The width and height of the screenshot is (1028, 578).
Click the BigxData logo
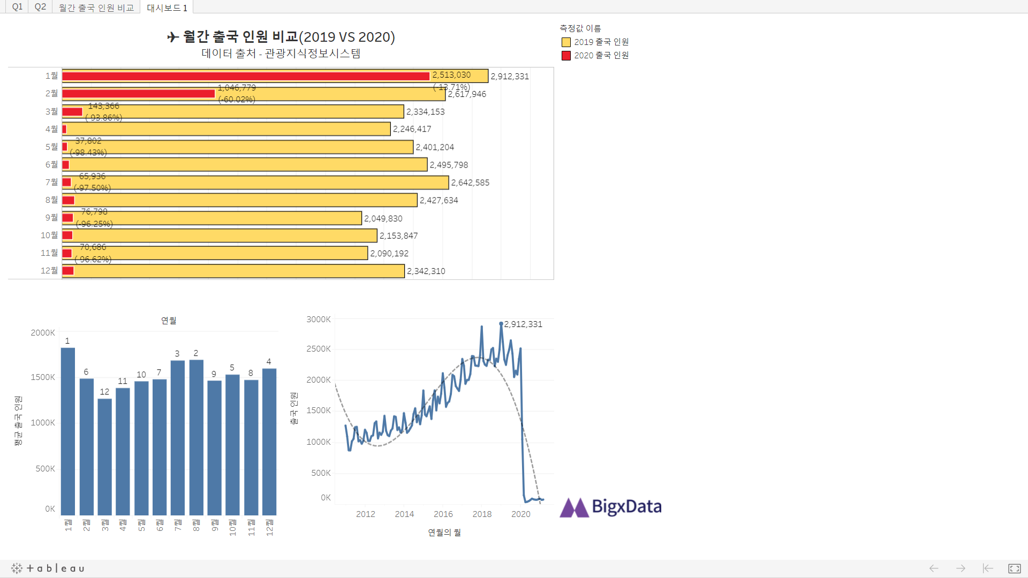[x=610, y=507]
